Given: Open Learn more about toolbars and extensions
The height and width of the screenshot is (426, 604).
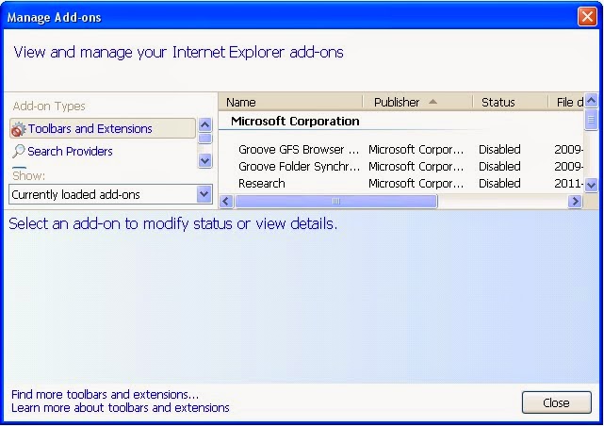Looking at the screenshot, I should click(x=121, y=407).
